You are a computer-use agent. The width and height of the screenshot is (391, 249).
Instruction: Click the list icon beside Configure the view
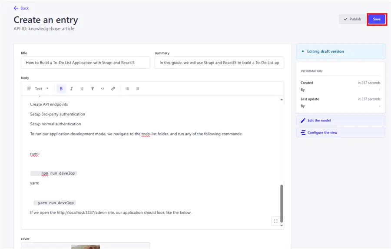pos(303,133)
